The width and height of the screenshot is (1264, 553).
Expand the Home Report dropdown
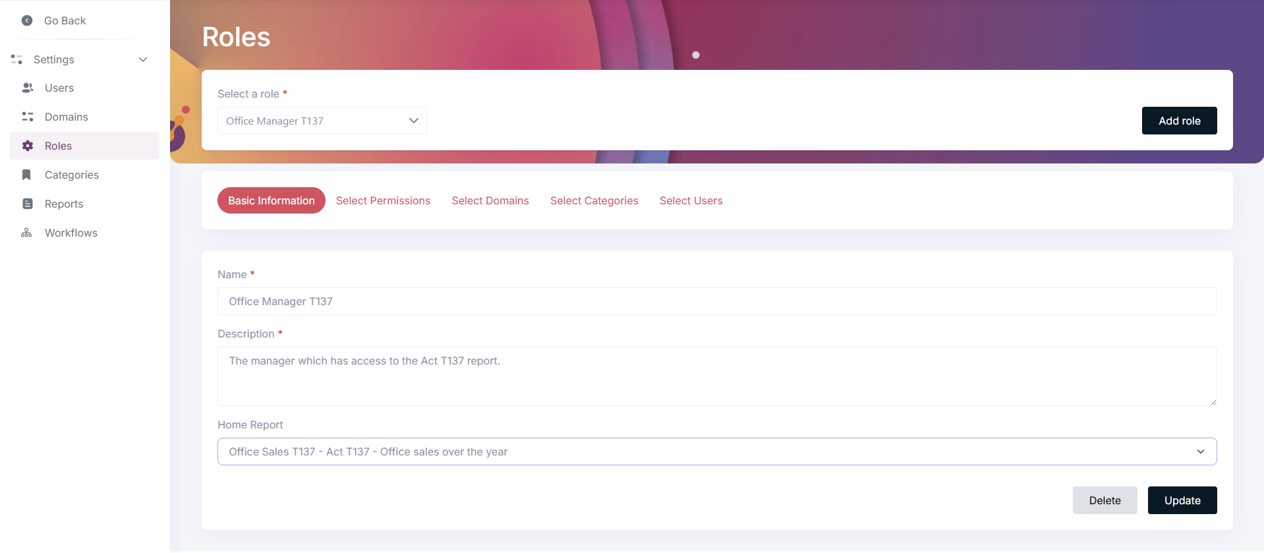[716, 451]
